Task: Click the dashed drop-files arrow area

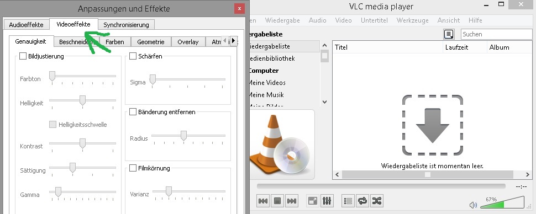Action: pos(433,125)
